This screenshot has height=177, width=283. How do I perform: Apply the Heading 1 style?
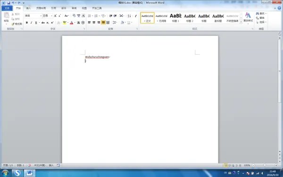point(175,18)
